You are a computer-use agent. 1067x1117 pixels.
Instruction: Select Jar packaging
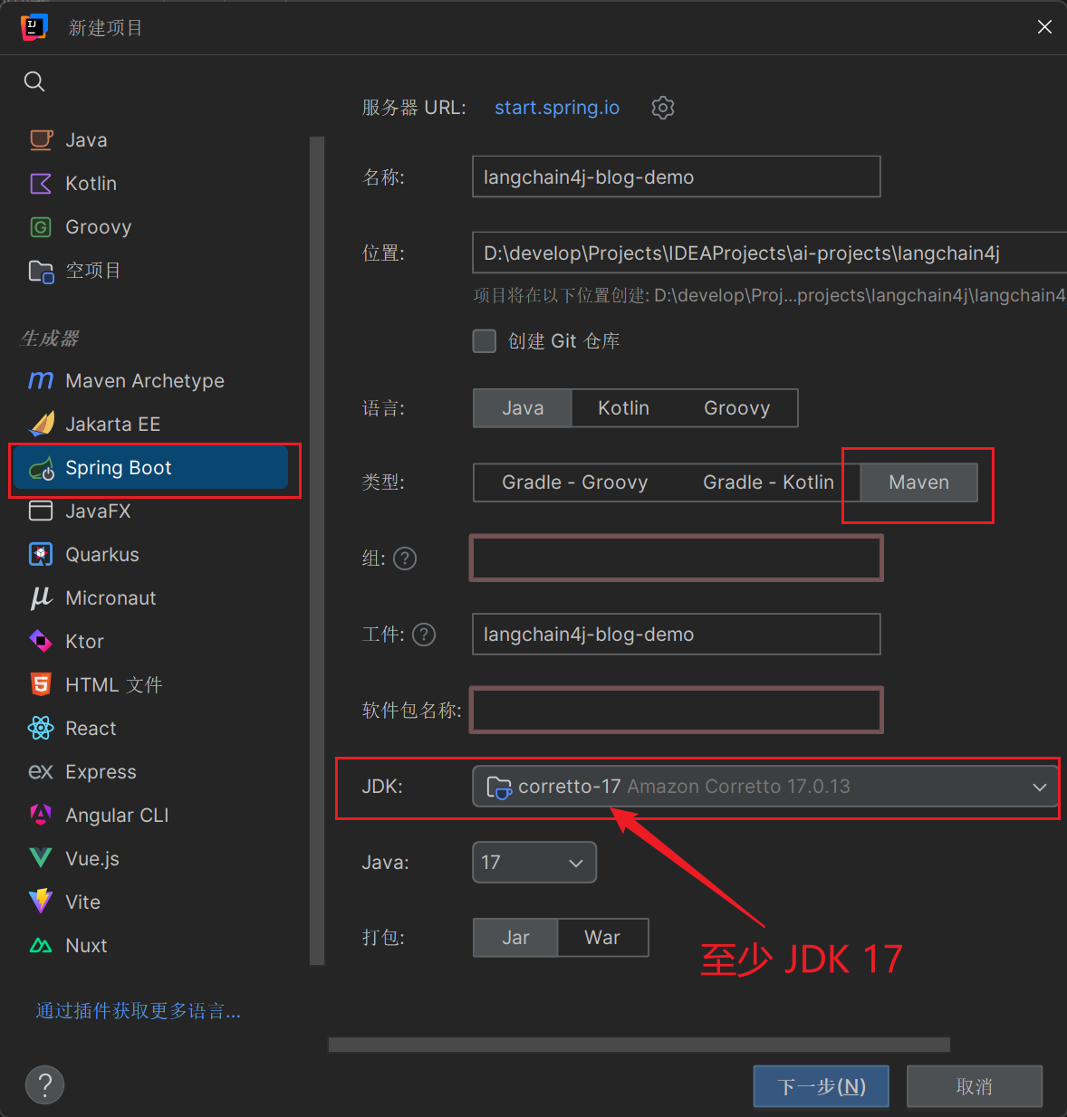point(515,938)
